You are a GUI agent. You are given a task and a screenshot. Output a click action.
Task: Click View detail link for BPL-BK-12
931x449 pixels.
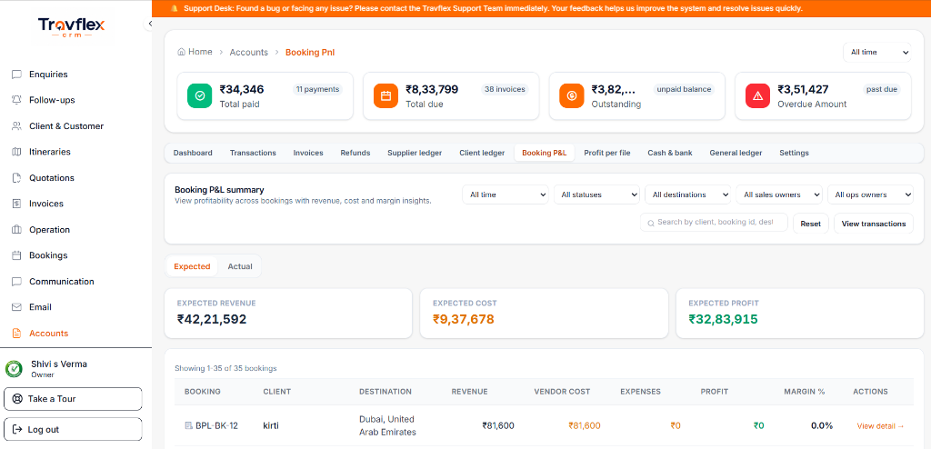point(880,426)
